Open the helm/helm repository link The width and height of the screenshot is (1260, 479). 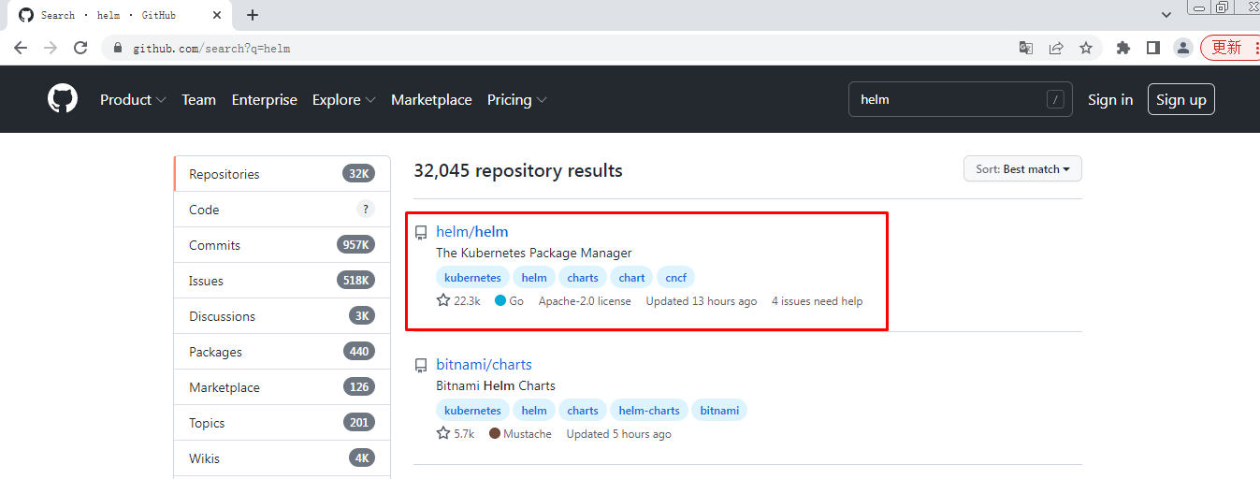pos(472,232)
